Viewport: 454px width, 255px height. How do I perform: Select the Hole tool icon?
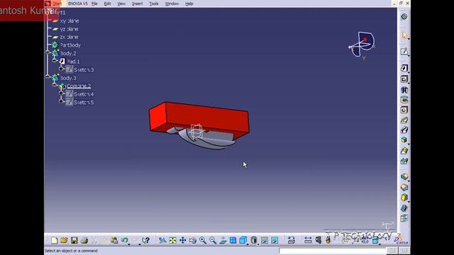click(404, 110)
